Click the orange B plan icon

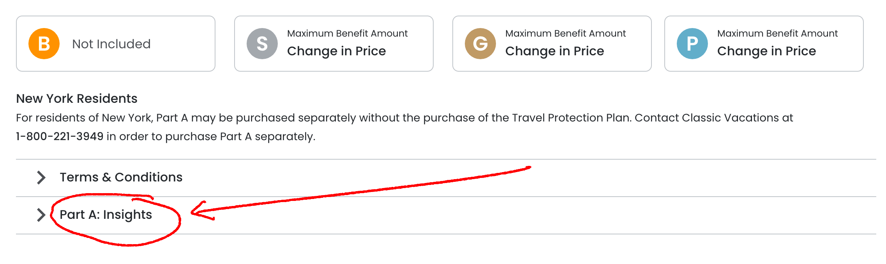[44, 44]
